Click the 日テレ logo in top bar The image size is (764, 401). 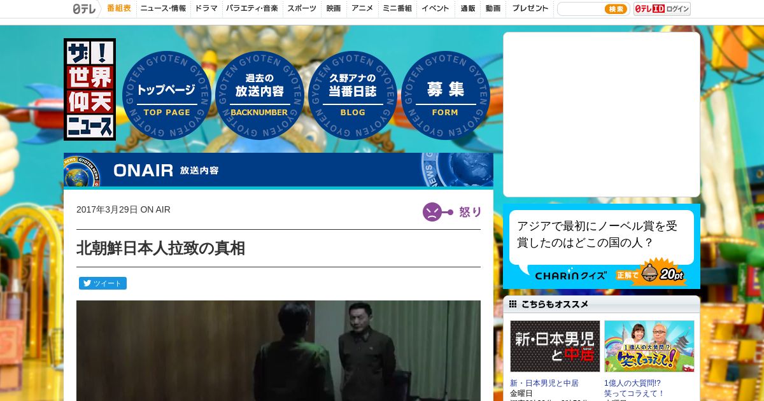tap(84, 9)
